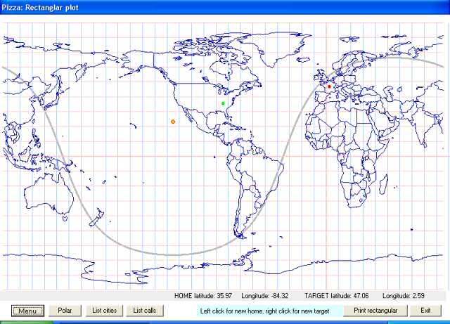This screenshot has width=450, height=324.
Task: Click the left/right click instruction hint
Action: (264, 311)
